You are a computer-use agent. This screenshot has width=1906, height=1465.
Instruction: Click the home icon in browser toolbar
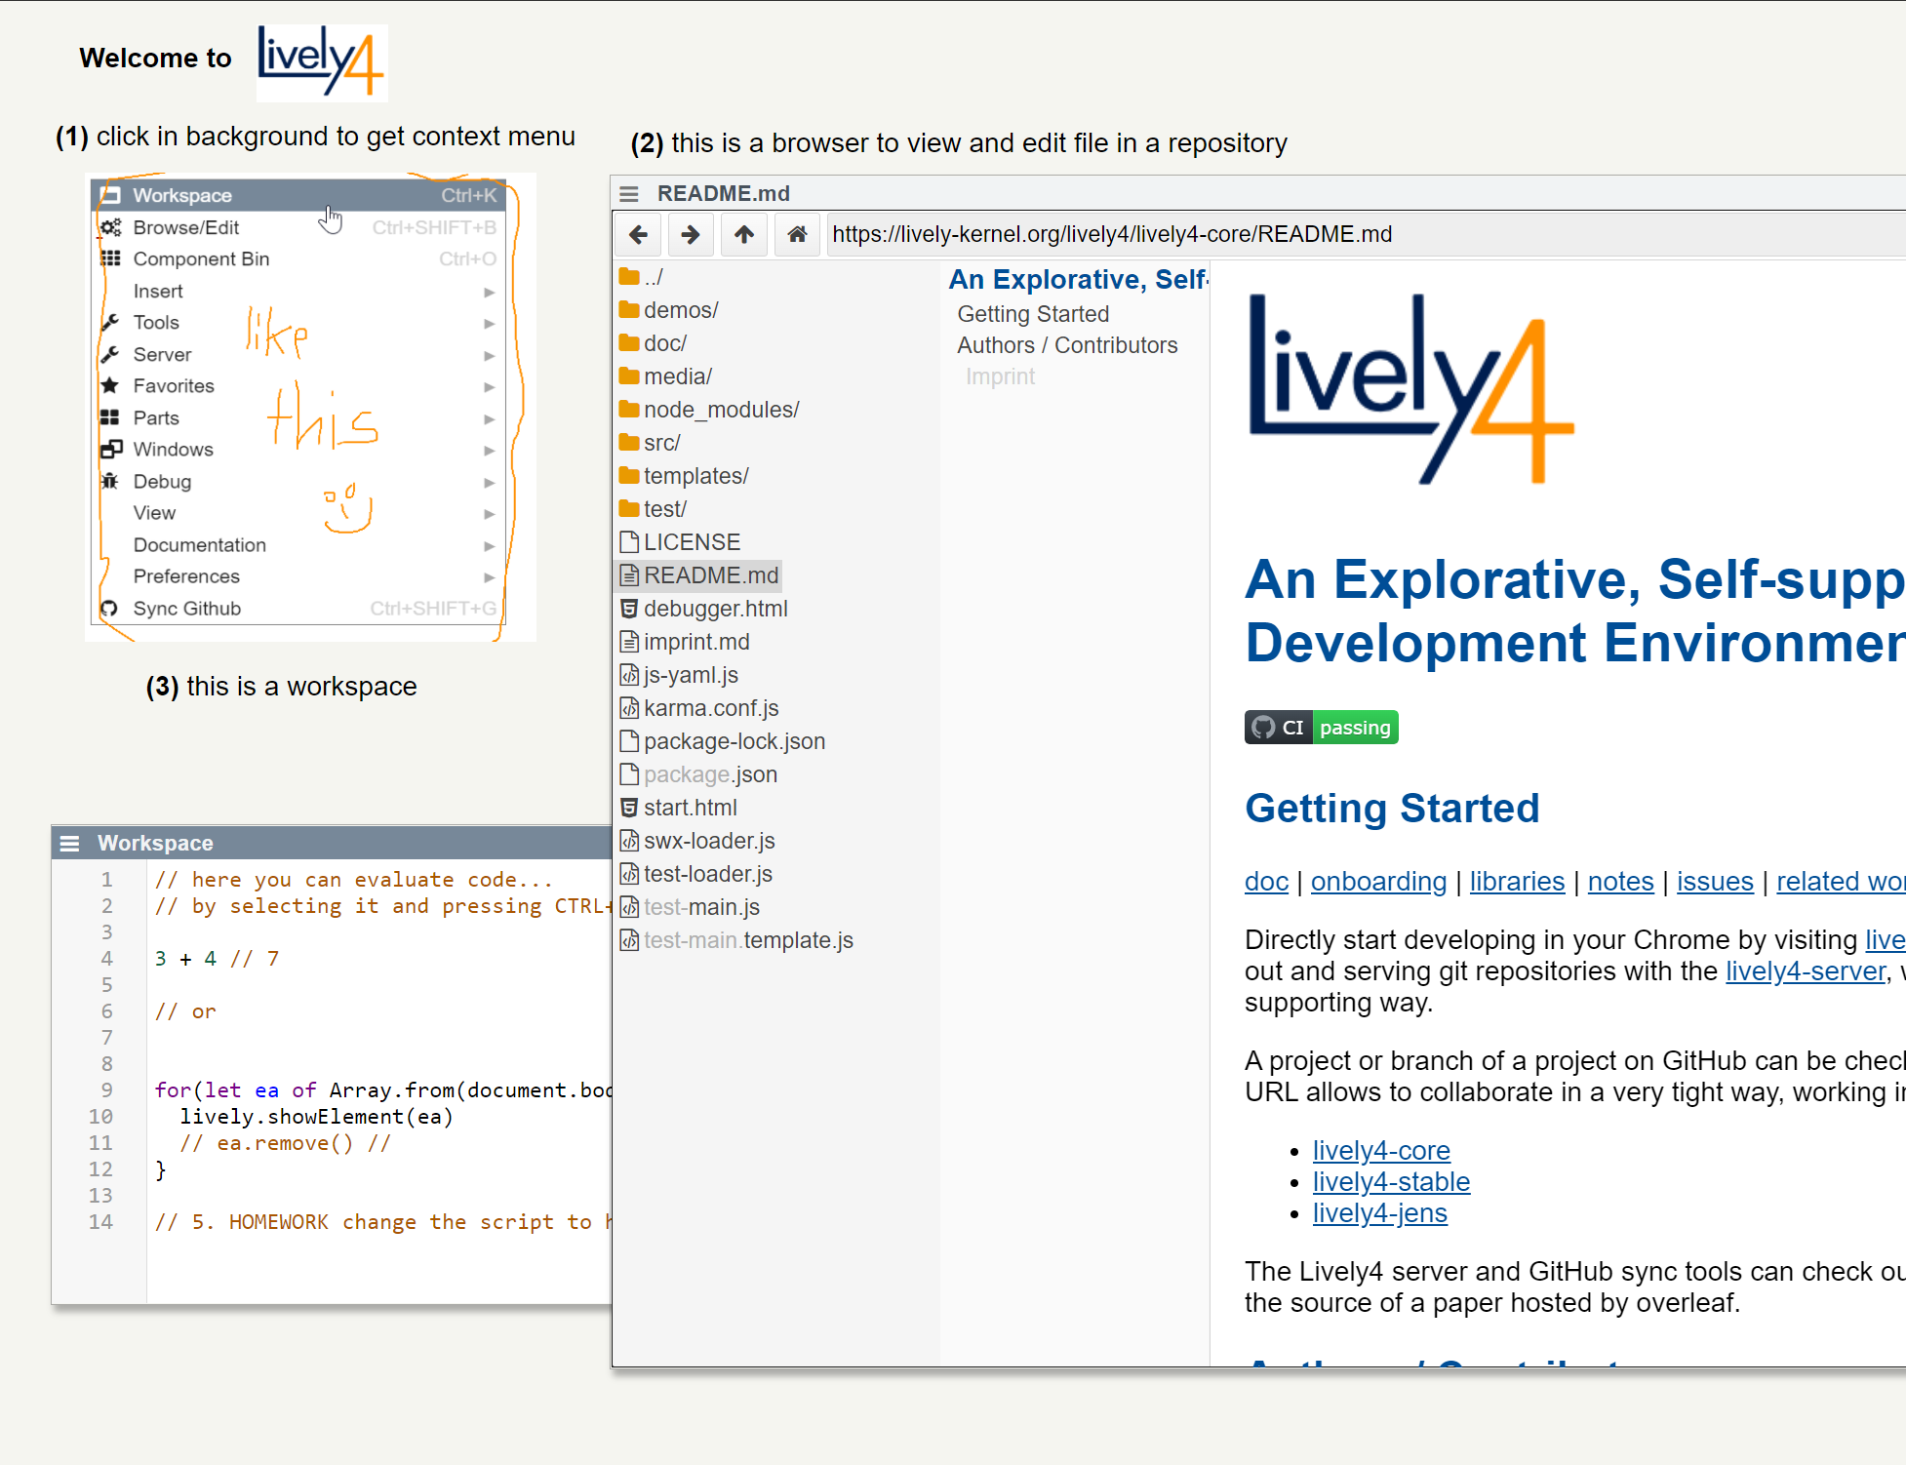pyautogui.click(x=797, y=234)
